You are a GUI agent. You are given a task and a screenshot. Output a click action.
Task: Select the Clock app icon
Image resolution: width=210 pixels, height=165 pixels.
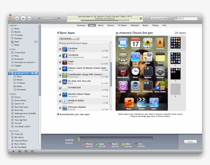135,71
